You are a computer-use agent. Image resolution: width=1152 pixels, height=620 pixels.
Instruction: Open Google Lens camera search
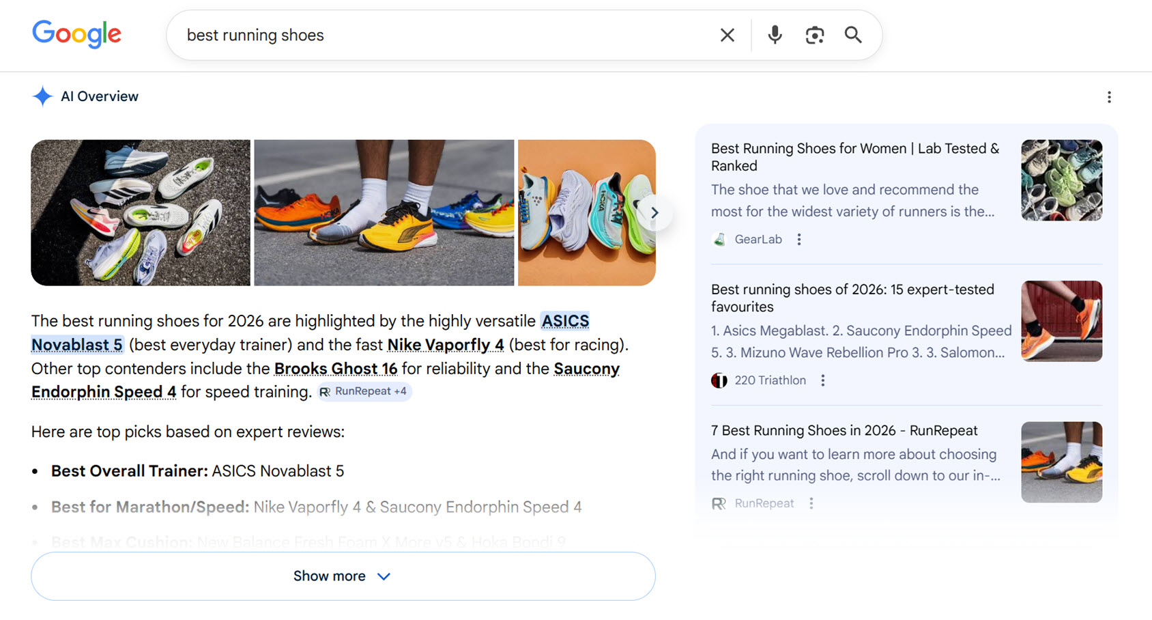[813, 35]
